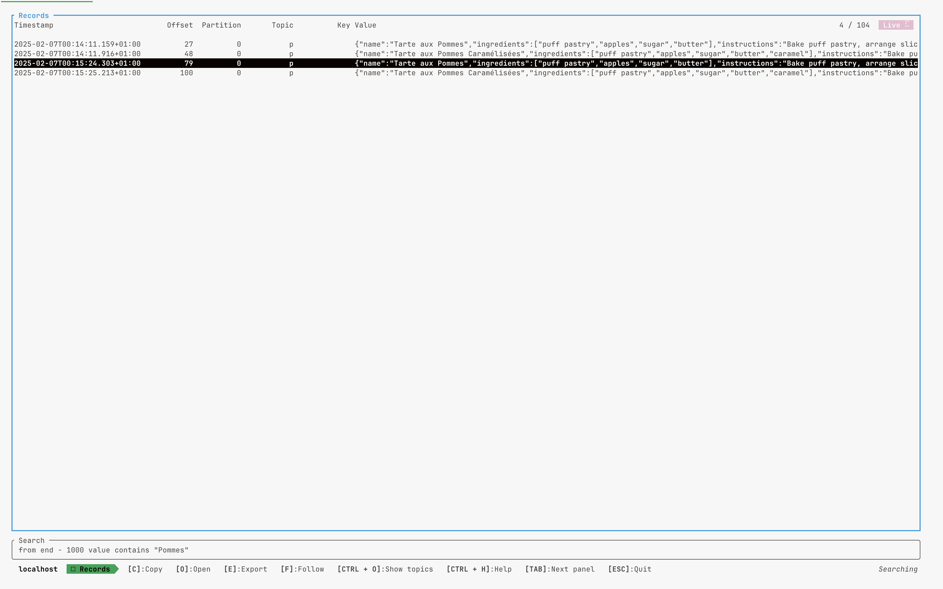
Task: Click the [CTRL + H]:Help shortcut
Action: (x=479, y=569)
